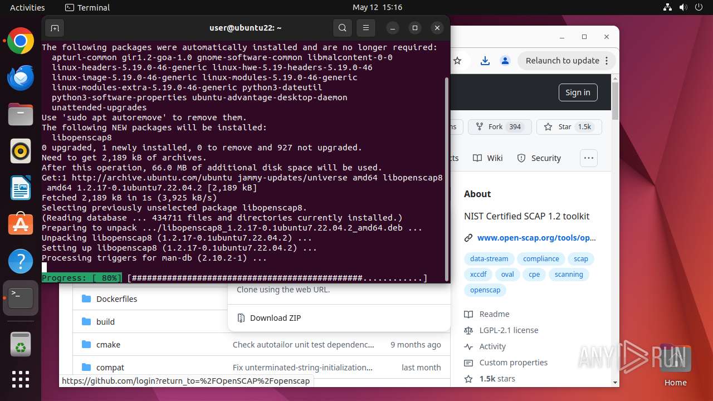This screenshot has height=401, width=713.
Task: Open Files manager from the dock
Action: pos(21,114)
